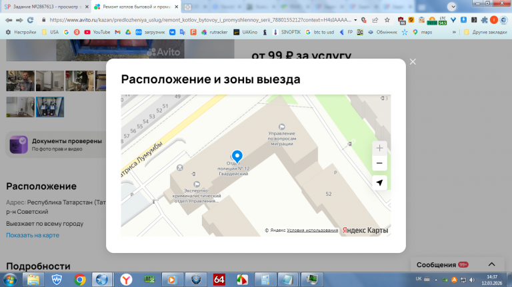Open btc to usd bookmark
The width and height of the screenshot is (512, 287).
coord(320,32)
